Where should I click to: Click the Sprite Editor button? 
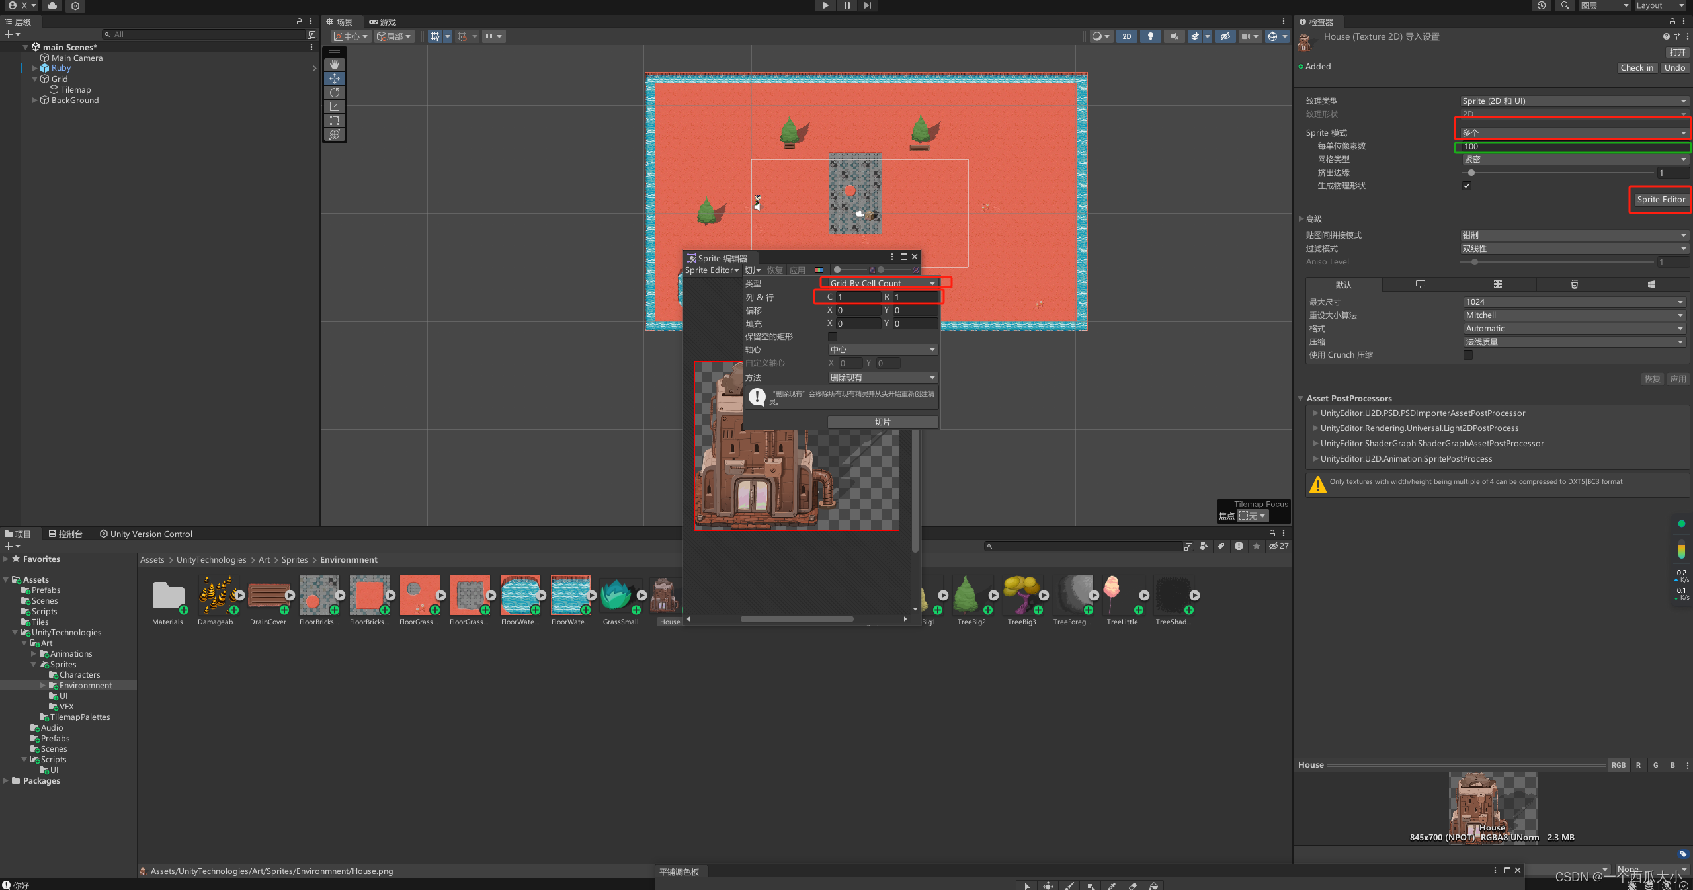(x=1661, y=200)
